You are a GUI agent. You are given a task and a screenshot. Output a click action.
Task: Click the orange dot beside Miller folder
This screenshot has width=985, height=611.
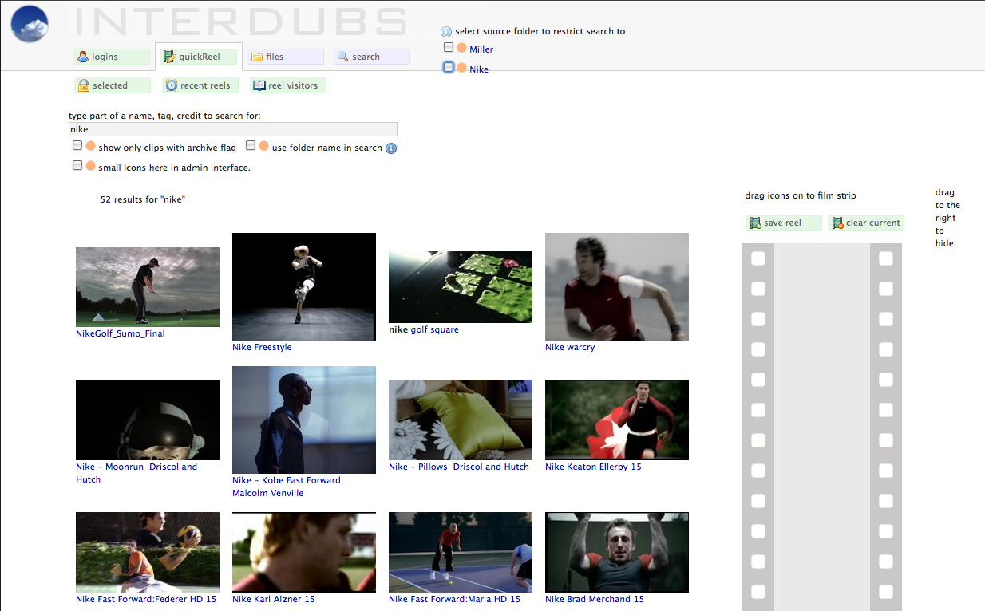461,48
